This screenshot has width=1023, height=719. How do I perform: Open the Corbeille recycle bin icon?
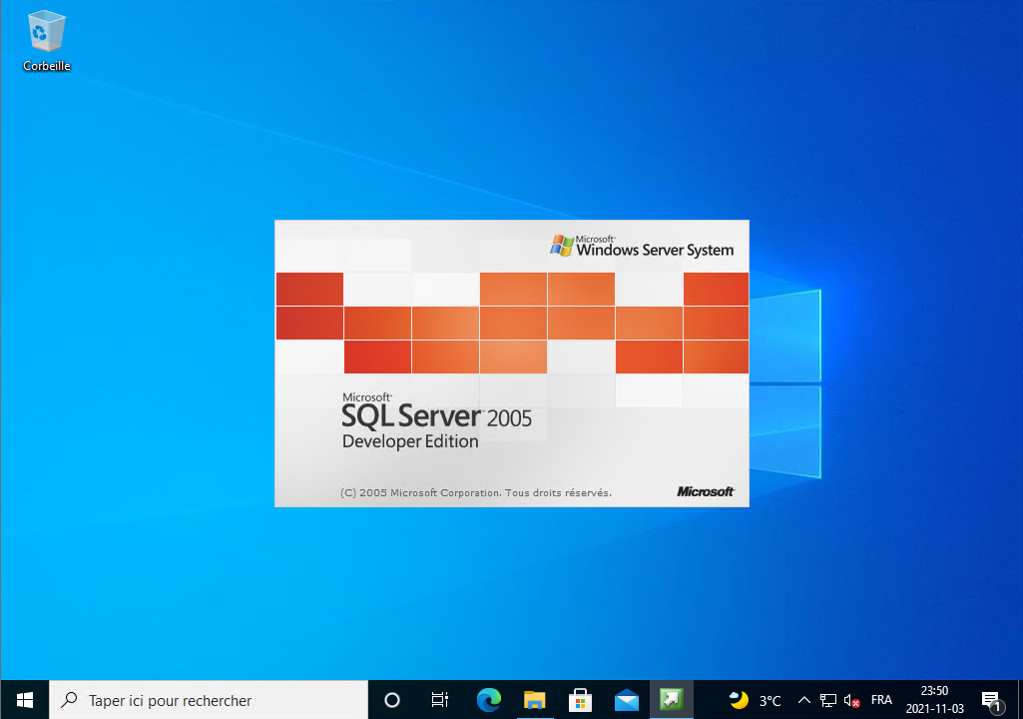(46, 40)
